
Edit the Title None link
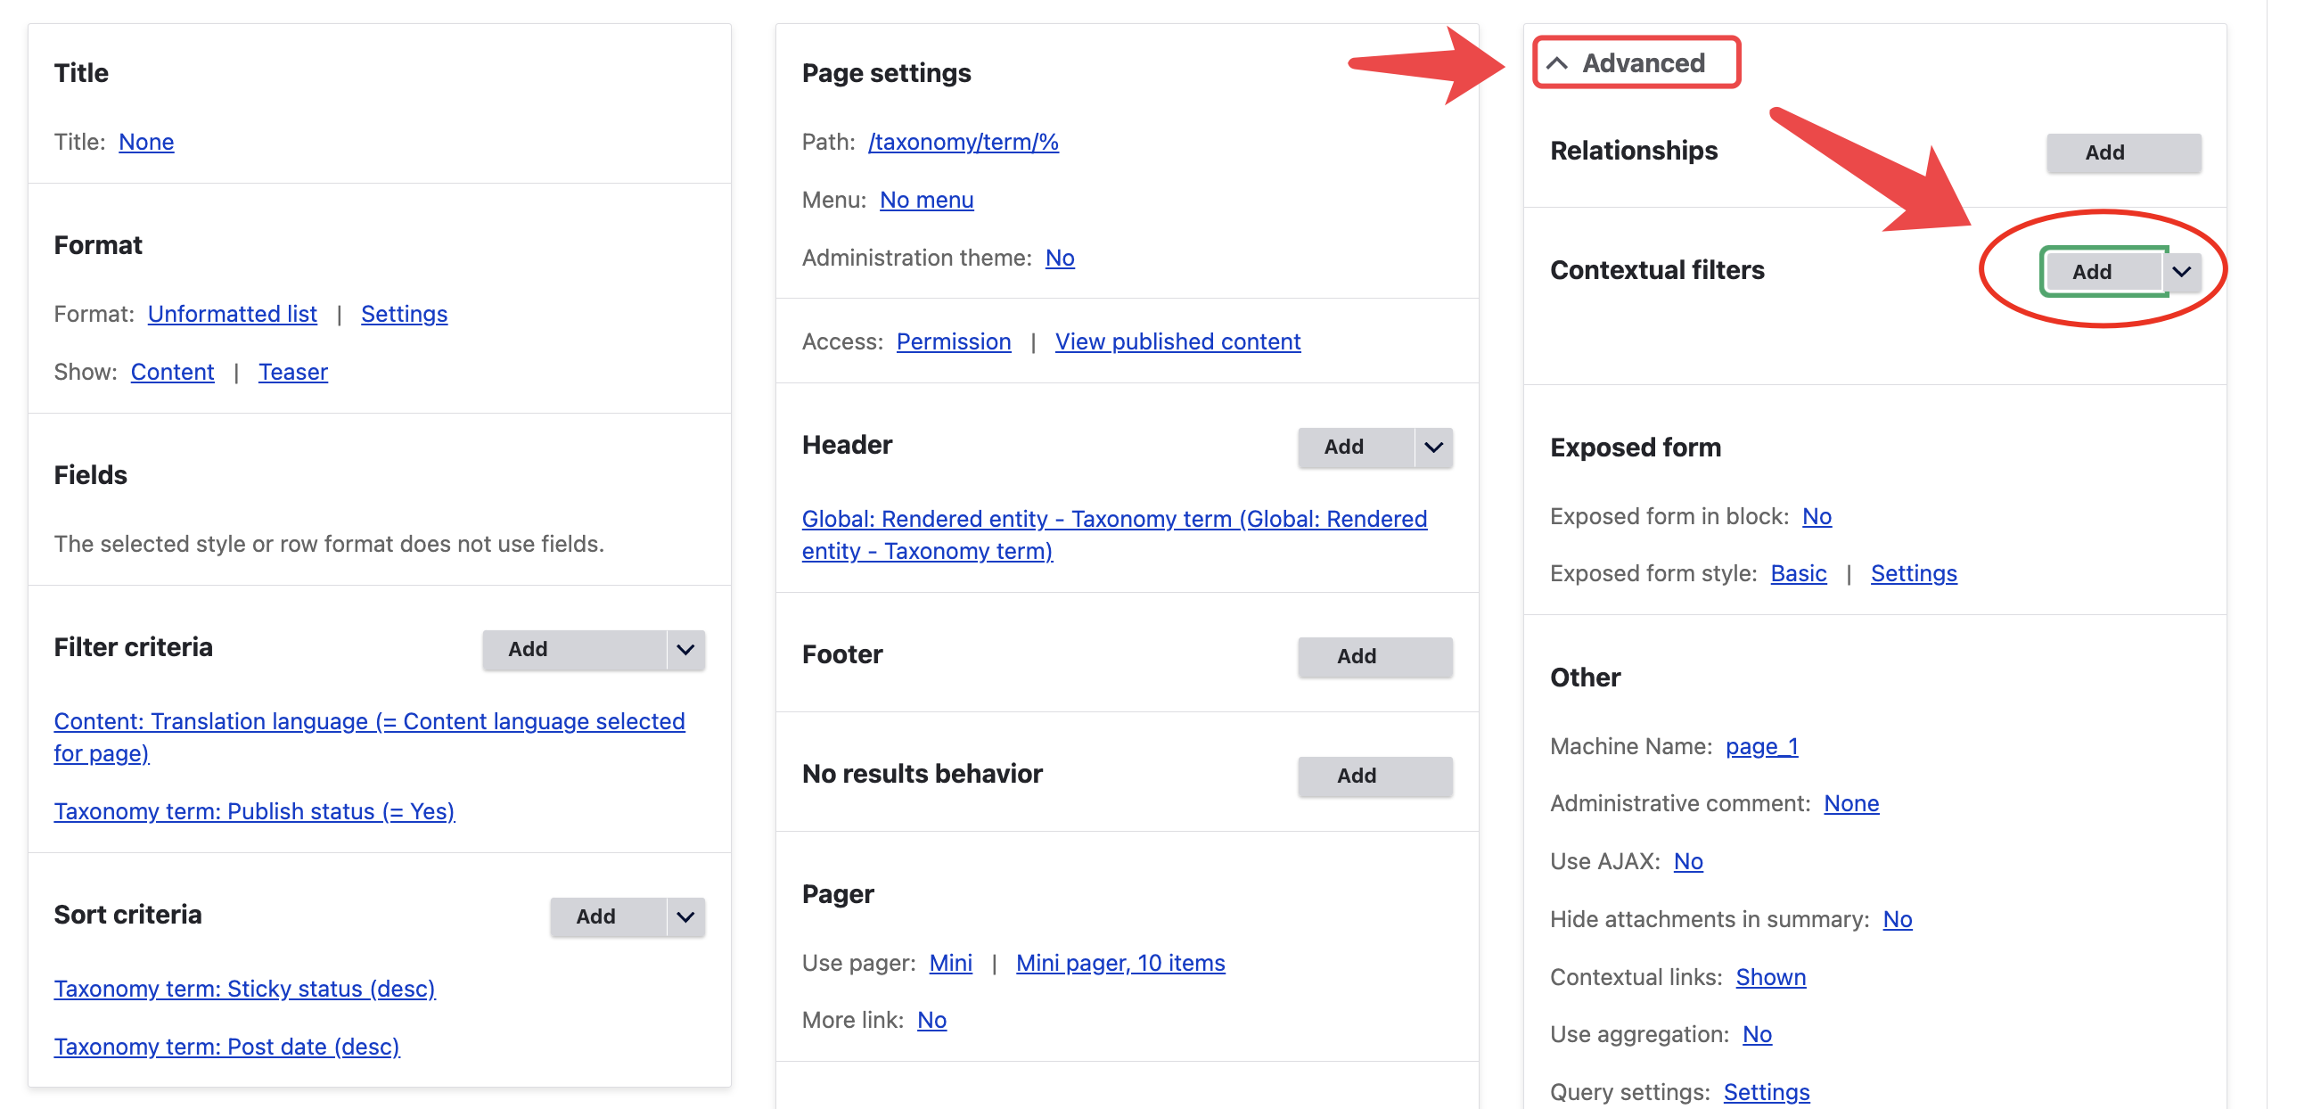click(x=146, y=143)
